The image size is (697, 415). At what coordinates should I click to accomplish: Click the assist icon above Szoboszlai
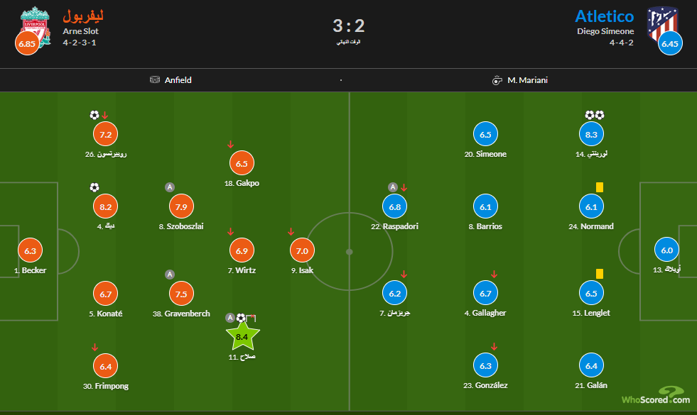click(170, 187)
